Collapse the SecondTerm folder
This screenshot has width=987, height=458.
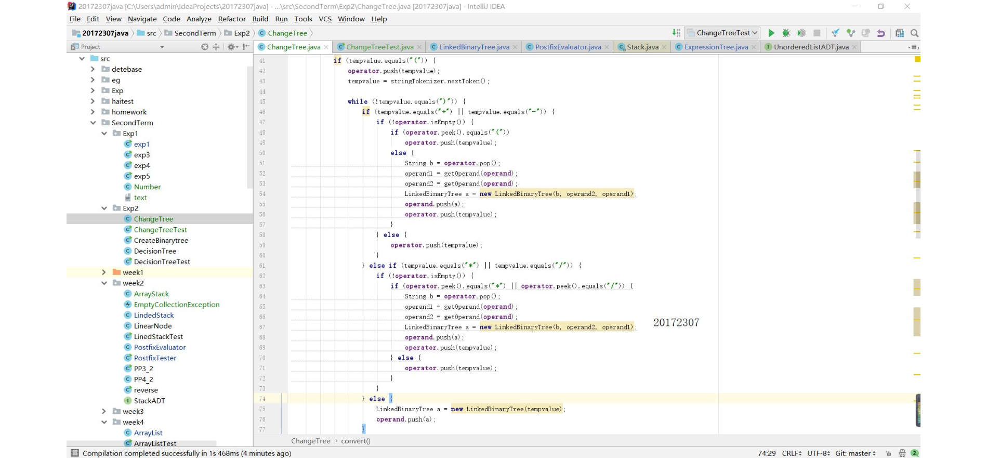tap(93, 123)
